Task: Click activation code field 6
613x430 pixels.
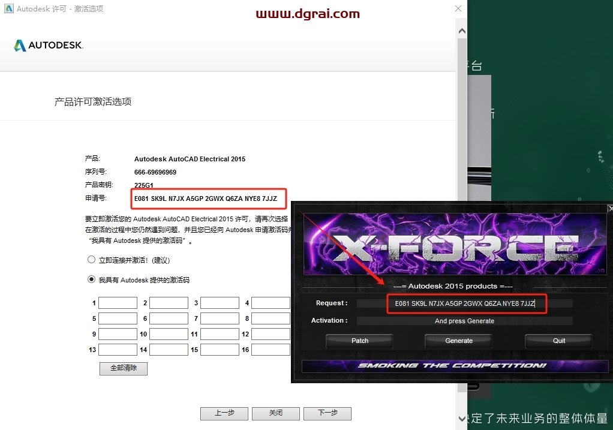Action: point(169,318)
